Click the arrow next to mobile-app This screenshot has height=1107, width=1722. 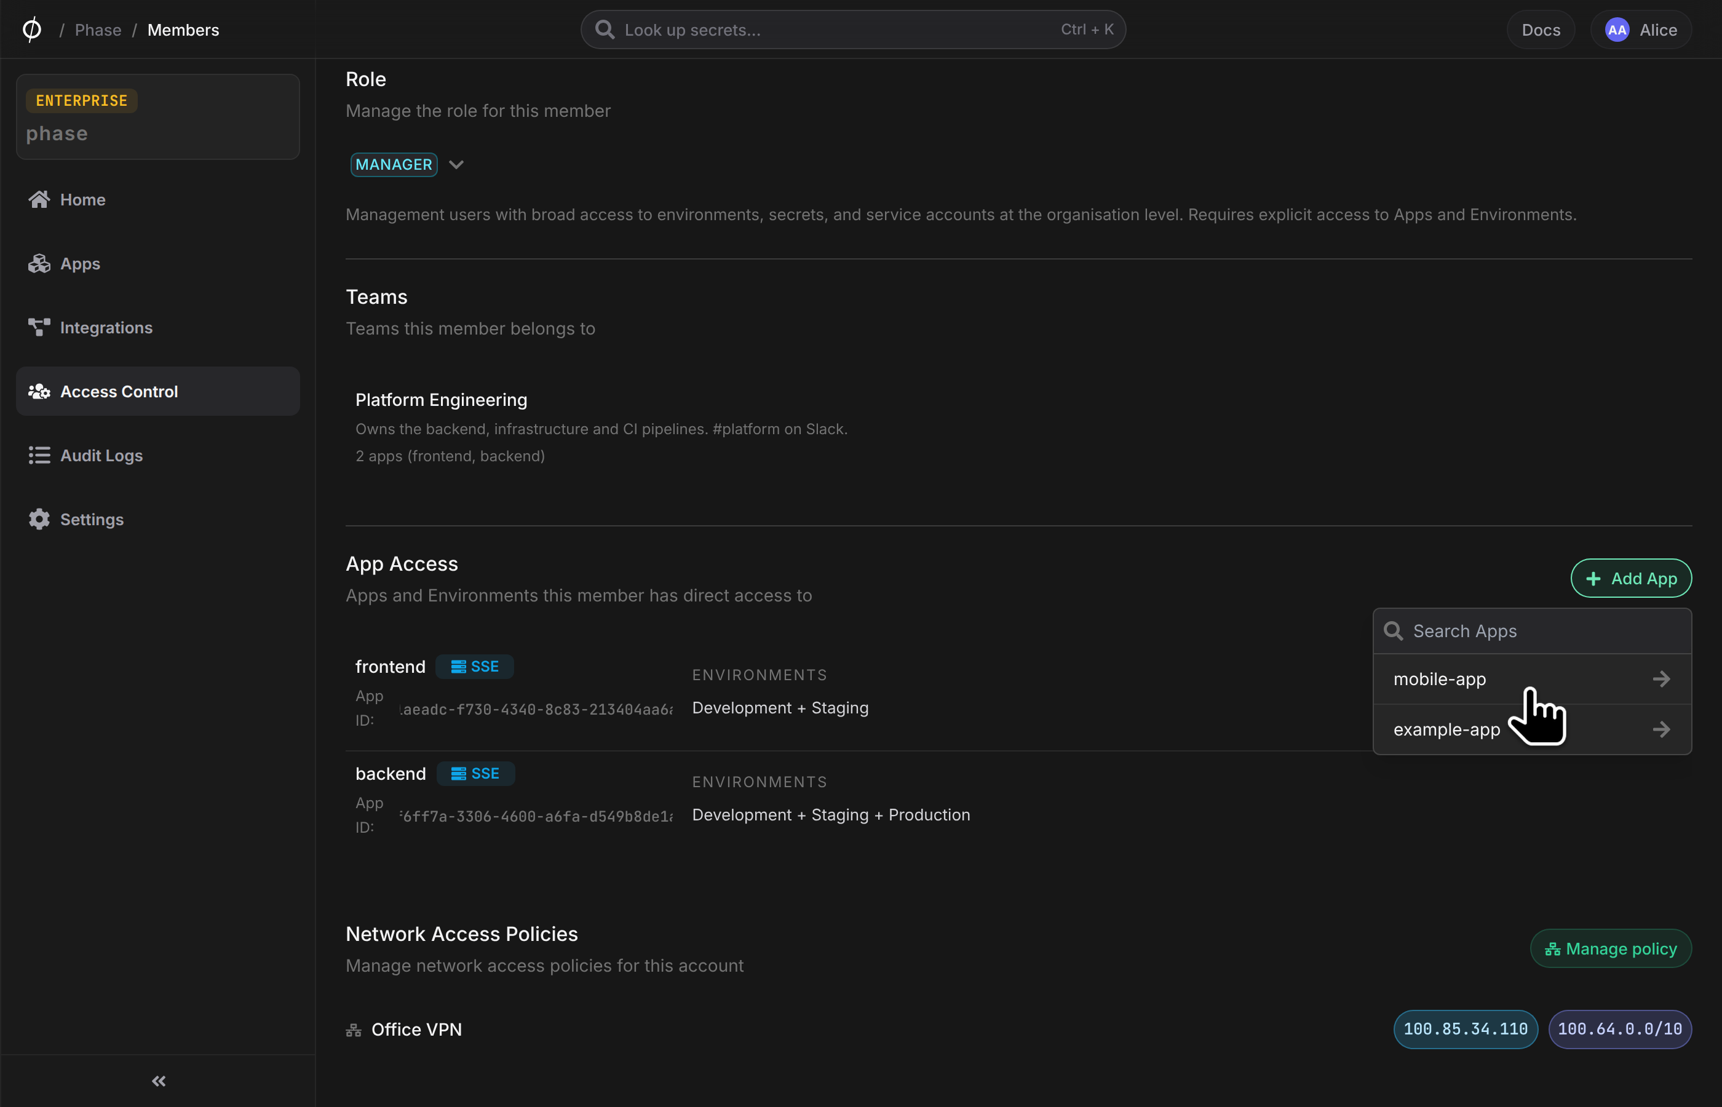1661,678
